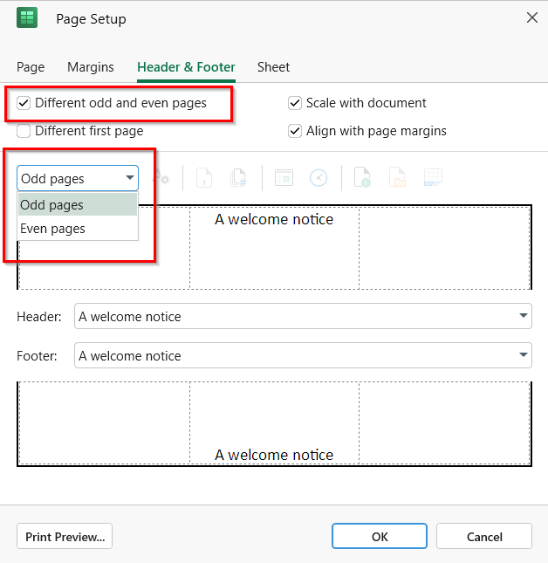Insert number of pages icon
Viewport: 548px width, 563px height.
[x=238, y=178]
